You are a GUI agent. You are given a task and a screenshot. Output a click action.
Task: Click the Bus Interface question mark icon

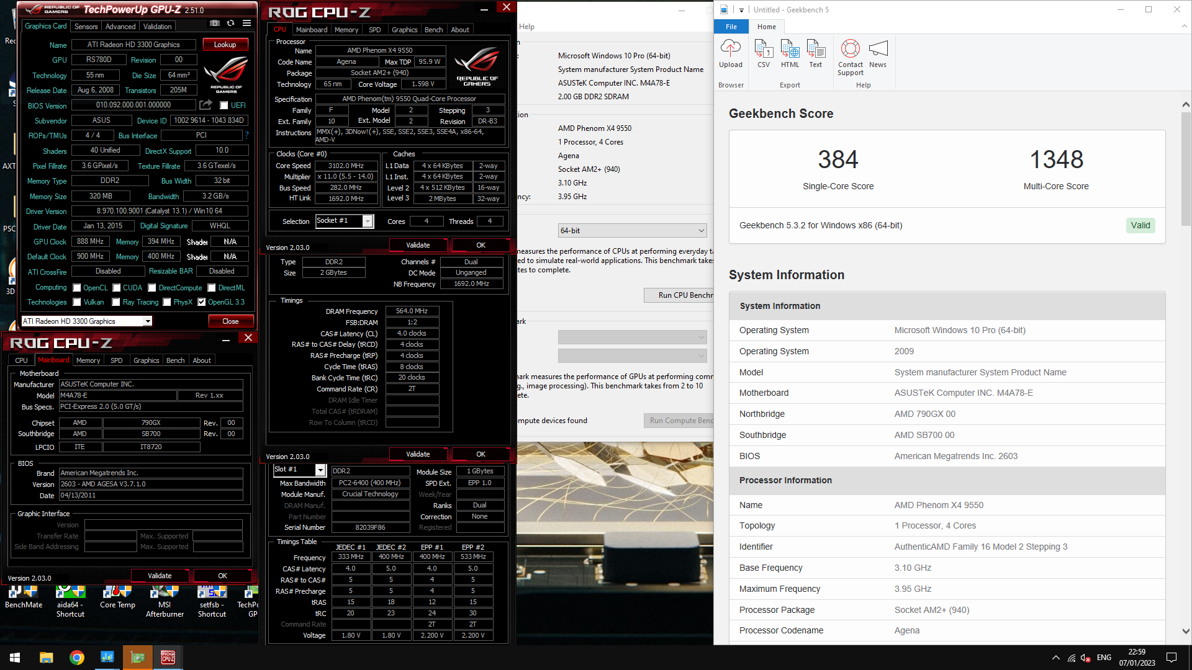247,135
